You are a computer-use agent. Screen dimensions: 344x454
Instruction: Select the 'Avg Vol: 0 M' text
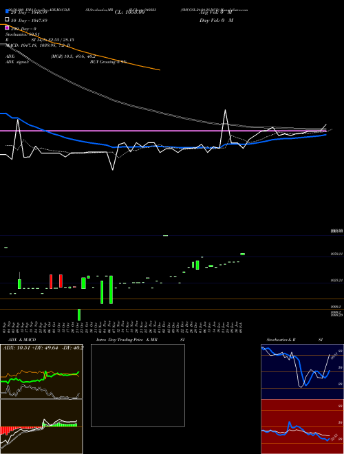tap(216, 12)
